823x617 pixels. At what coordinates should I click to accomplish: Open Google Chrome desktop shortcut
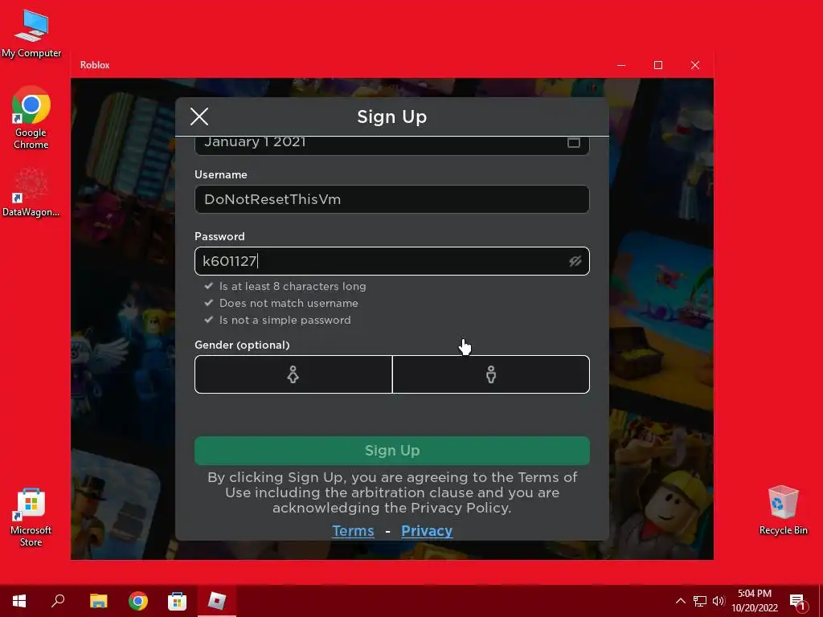coord(31,118)
